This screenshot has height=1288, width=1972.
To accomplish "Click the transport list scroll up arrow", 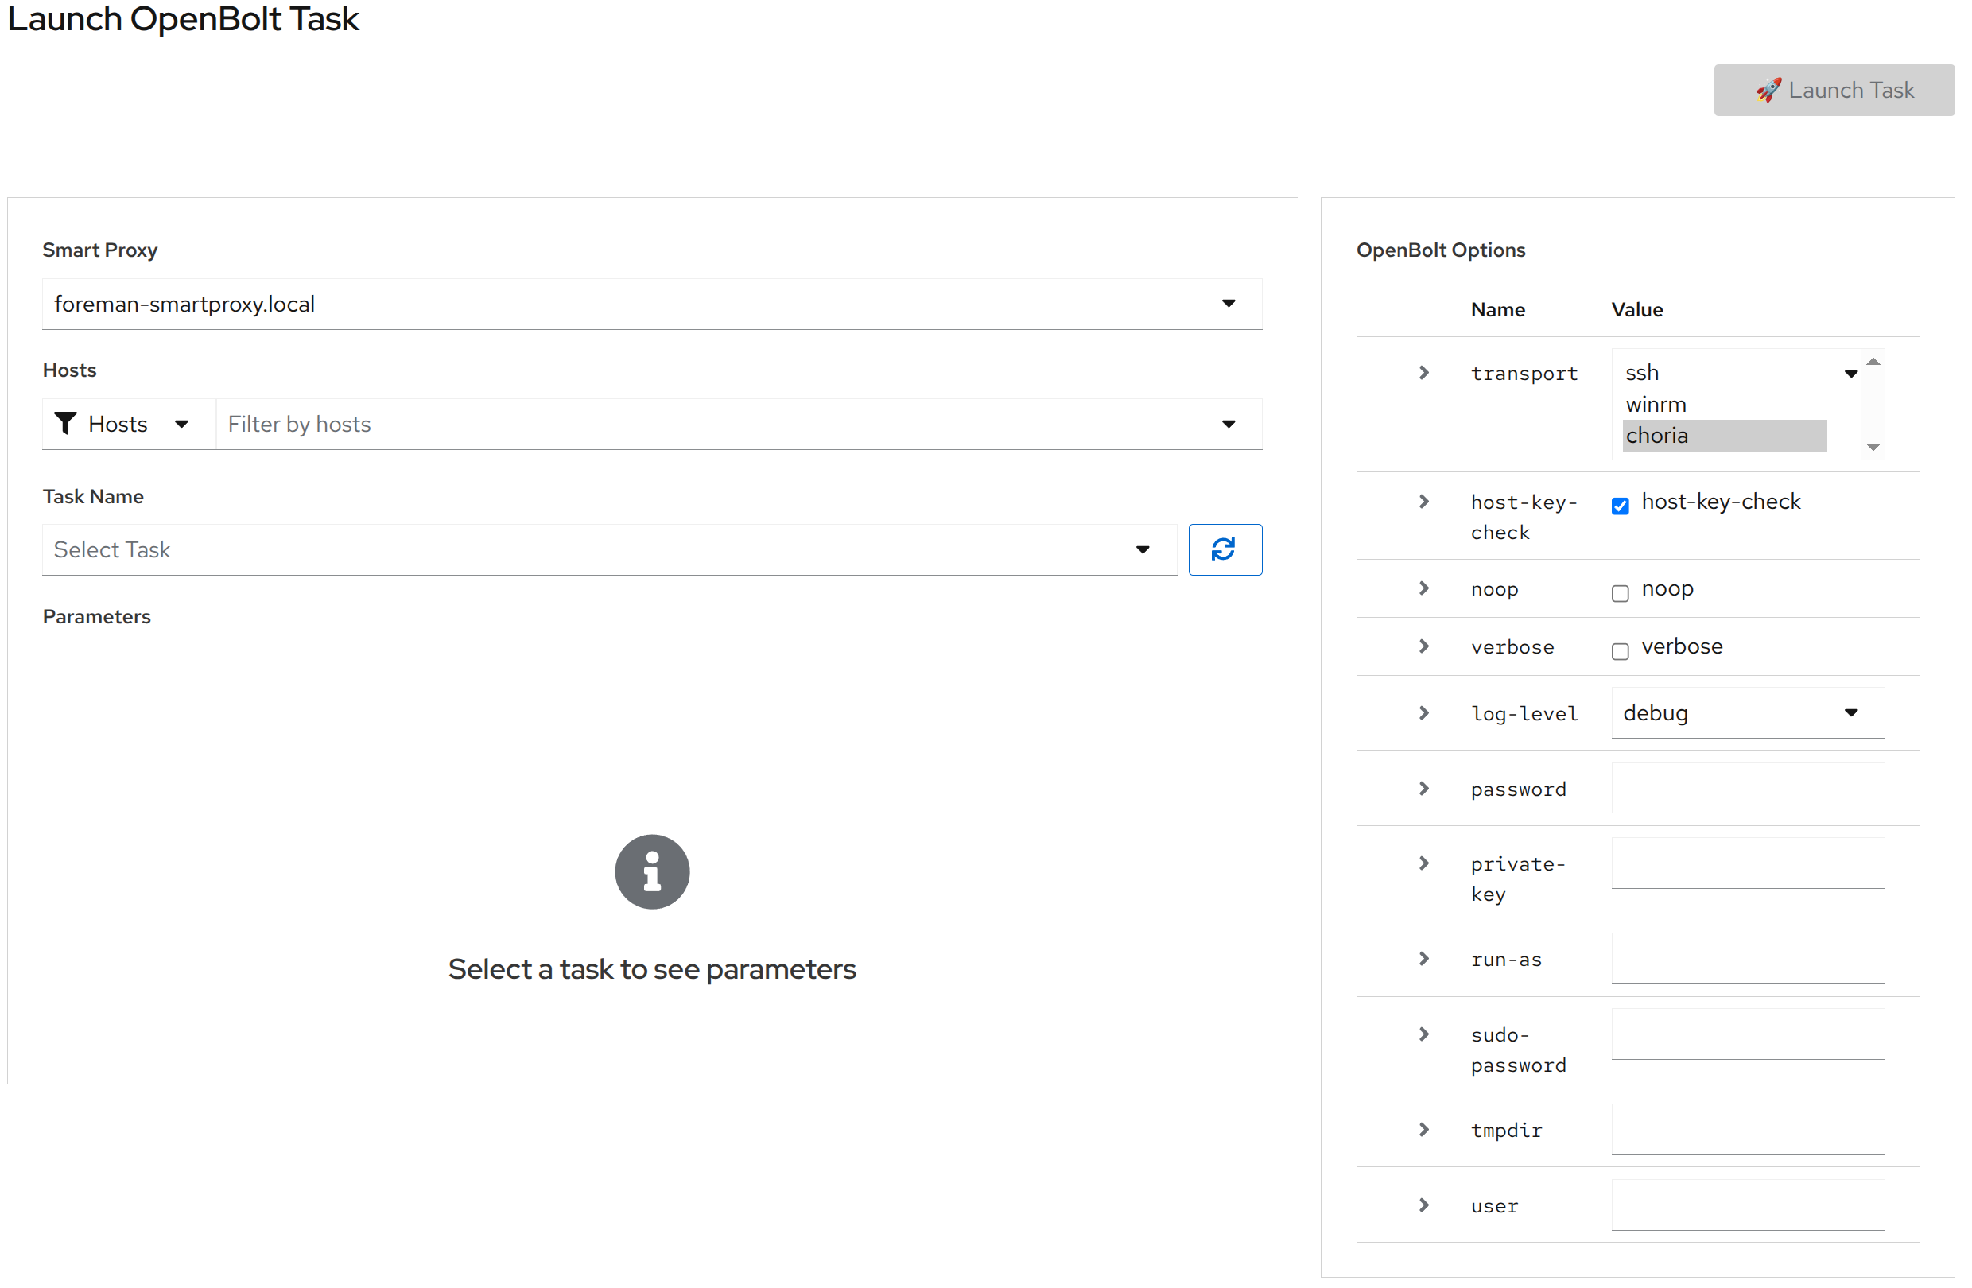I will (1873, 362).
